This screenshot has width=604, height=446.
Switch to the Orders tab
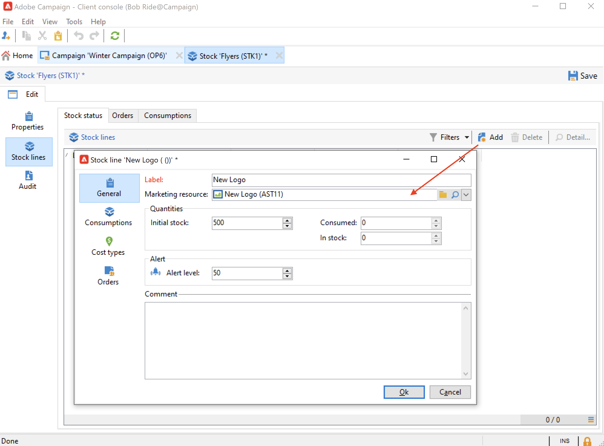pyautogui.click(x=123, y=116)
